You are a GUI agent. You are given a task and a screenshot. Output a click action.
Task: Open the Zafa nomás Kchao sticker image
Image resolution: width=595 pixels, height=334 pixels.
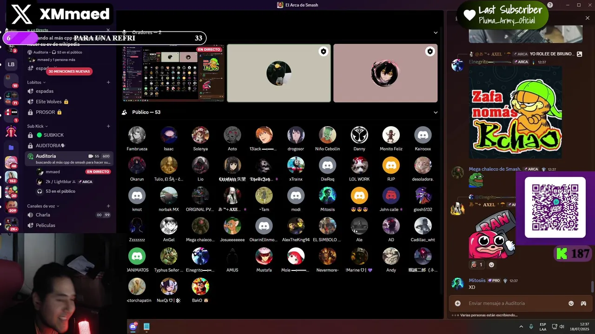(515, 112)
